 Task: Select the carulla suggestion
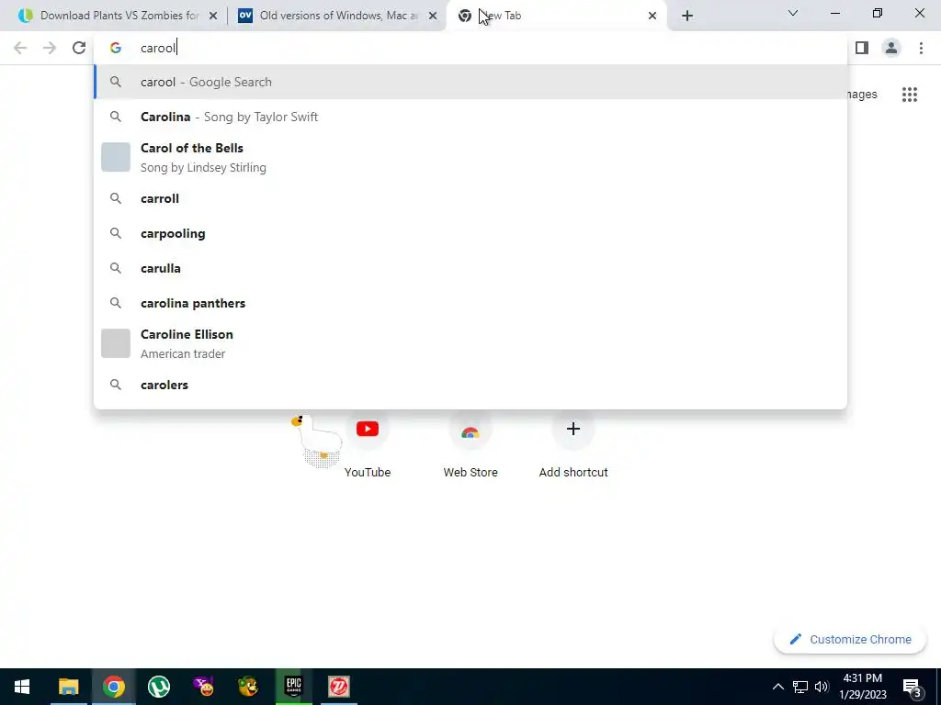click(470, 268)
